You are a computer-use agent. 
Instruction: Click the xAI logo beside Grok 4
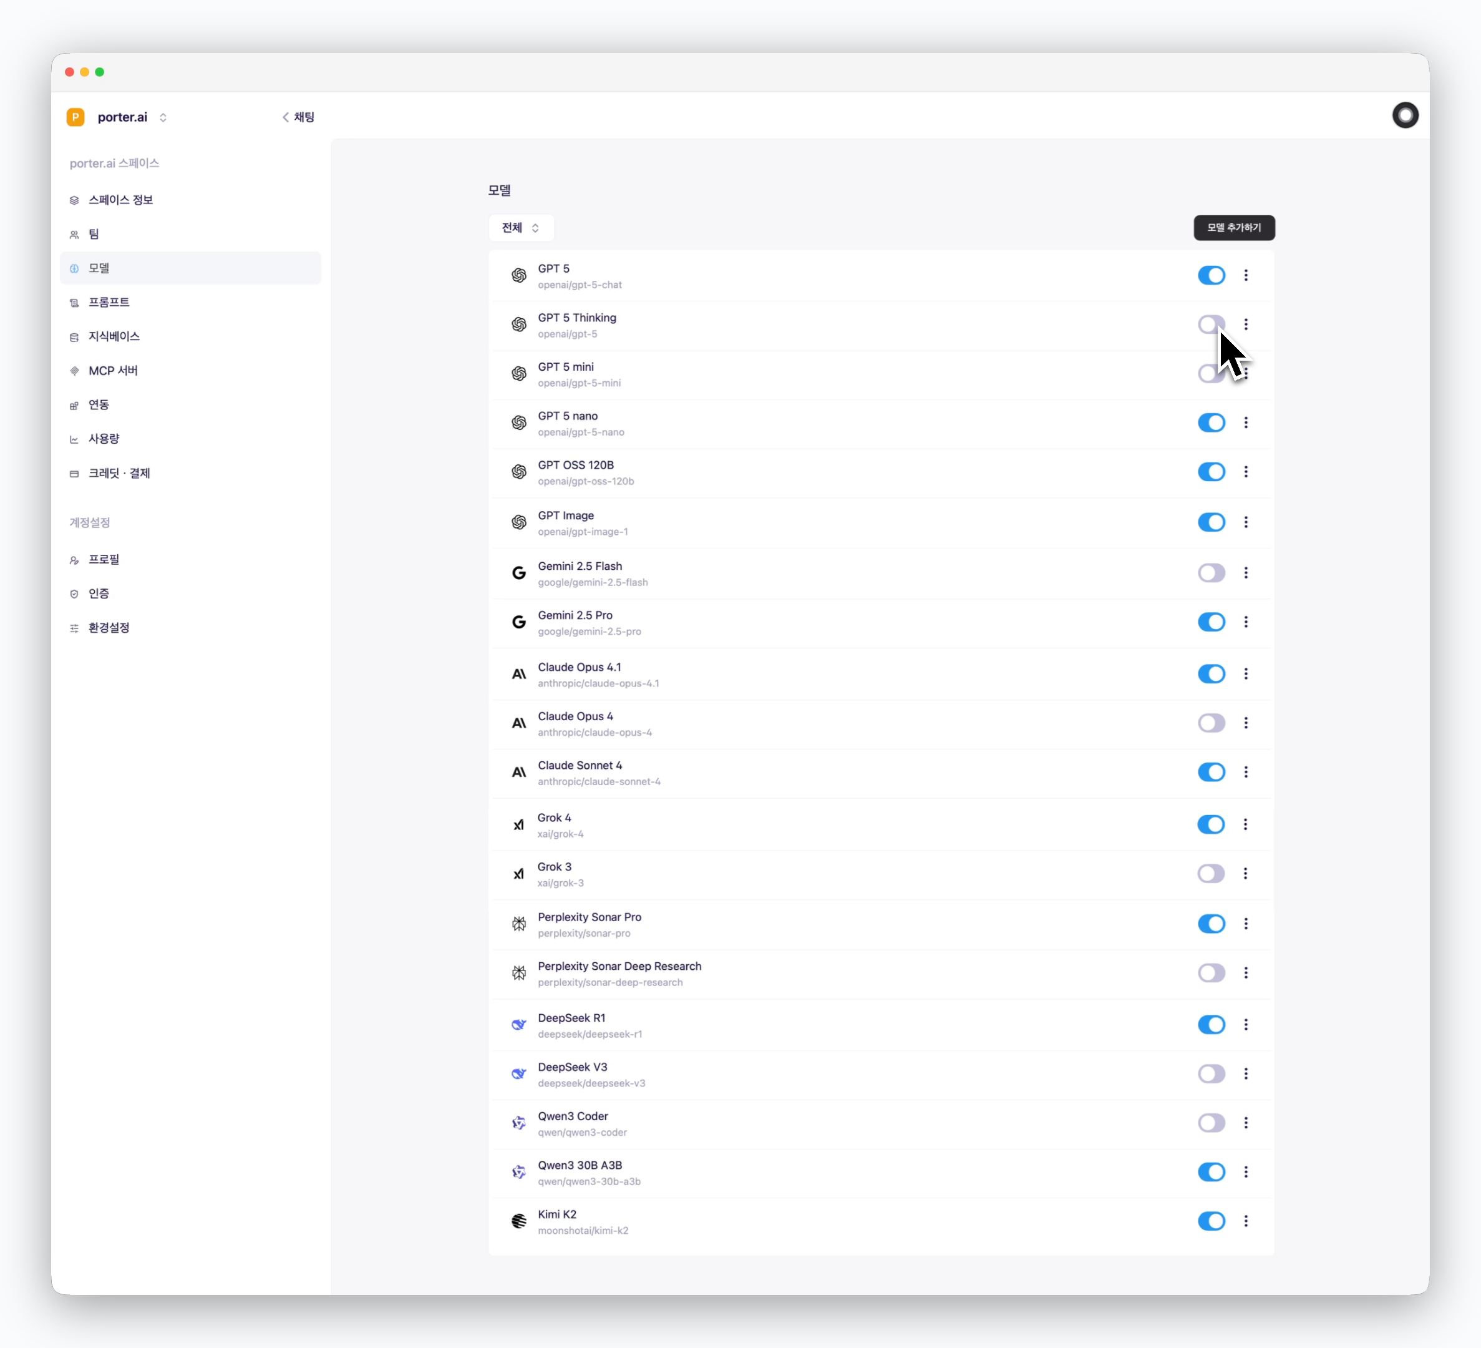tap(518, 824)
